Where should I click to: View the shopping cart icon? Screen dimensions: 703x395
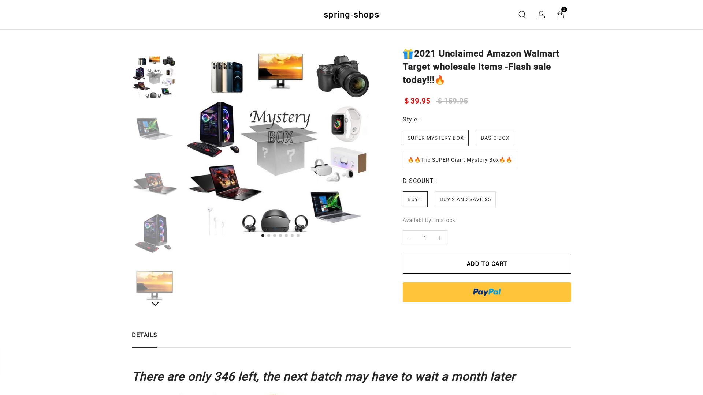(560, 15)
